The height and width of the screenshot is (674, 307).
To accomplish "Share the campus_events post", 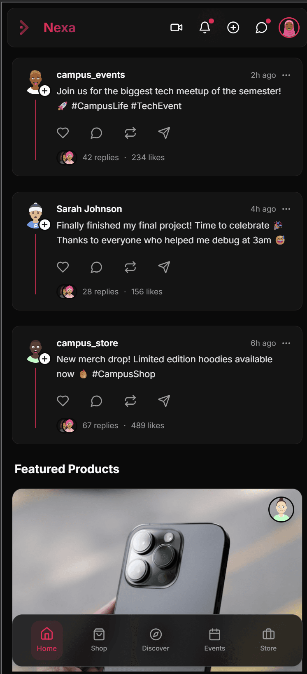I will tap(164, 133).
